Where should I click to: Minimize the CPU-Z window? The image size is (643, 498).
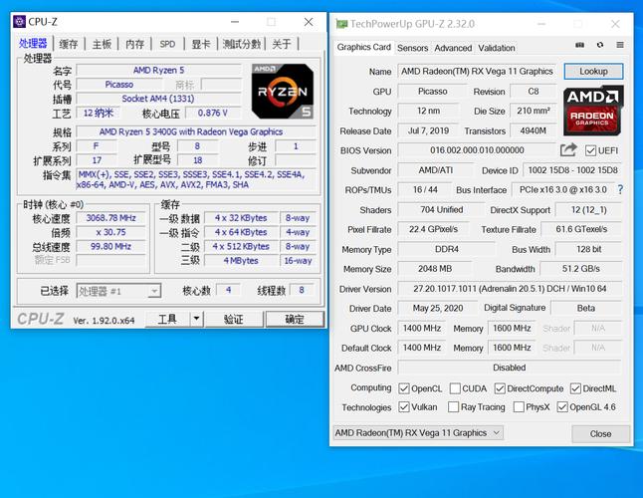(x=235, y=22)
